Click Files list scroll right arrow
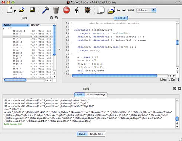The width and height of the screenshot is (182, 141). (x=51, y=80)
